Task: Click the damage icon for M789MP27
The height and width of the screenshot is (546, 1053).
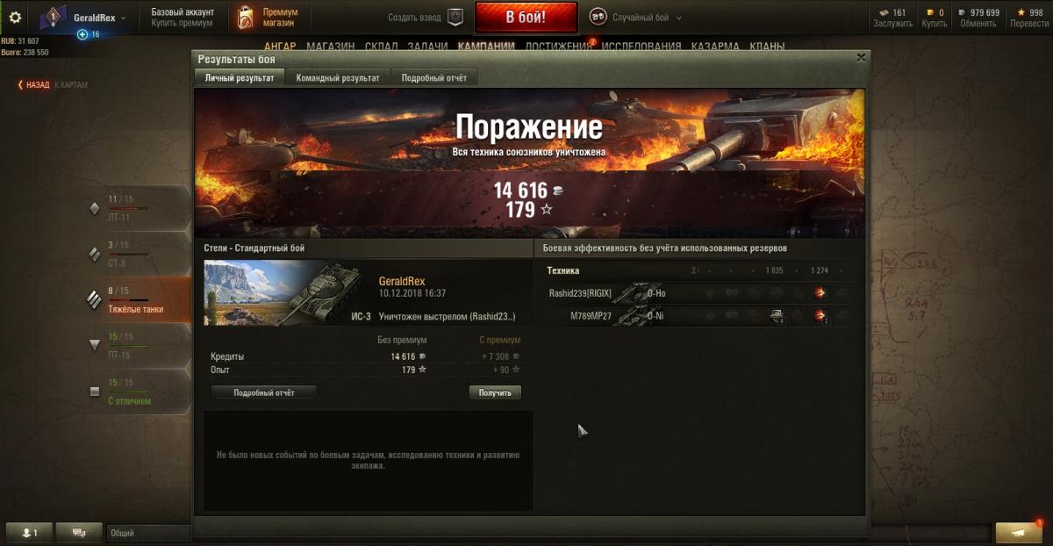Action: coord(820,316)
